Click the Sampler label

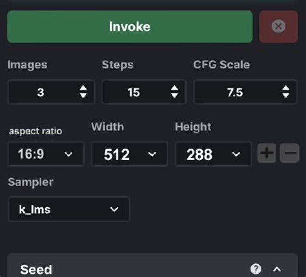pyautogui.click(x=31, y=182)
